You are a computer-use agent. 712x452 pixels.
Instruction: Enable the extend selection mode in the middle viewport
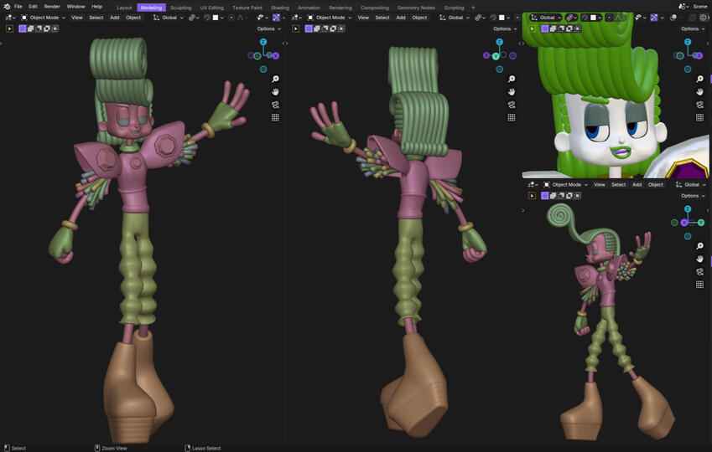click(316, 28)
